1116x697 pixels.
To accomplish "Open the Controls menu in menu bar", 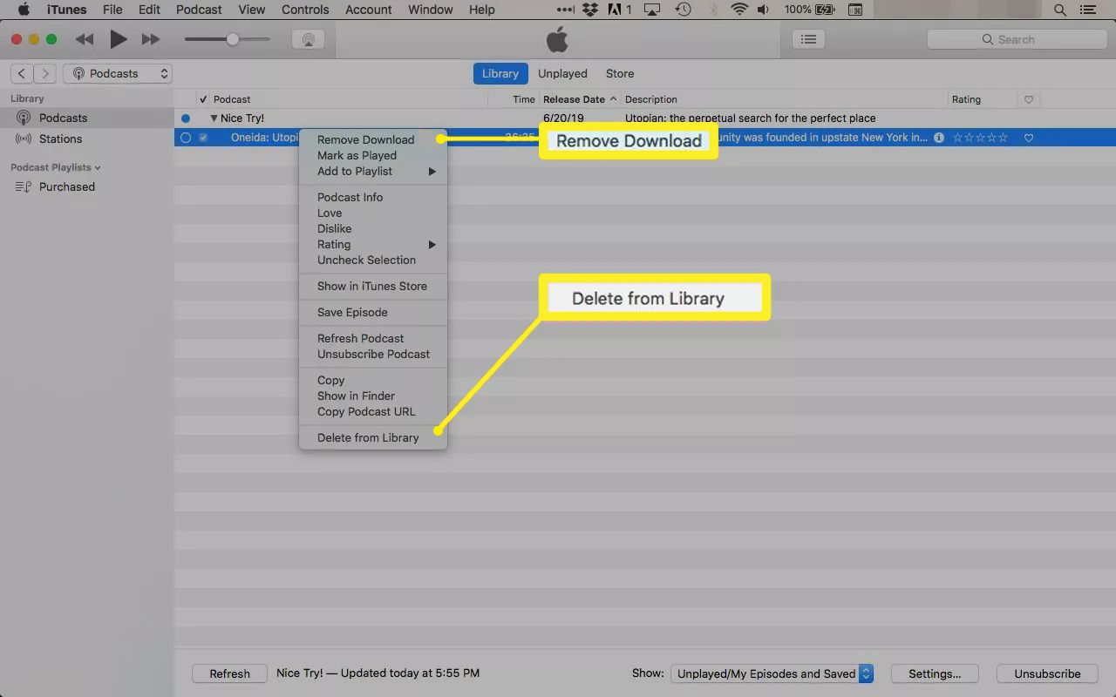I will 305,10.
